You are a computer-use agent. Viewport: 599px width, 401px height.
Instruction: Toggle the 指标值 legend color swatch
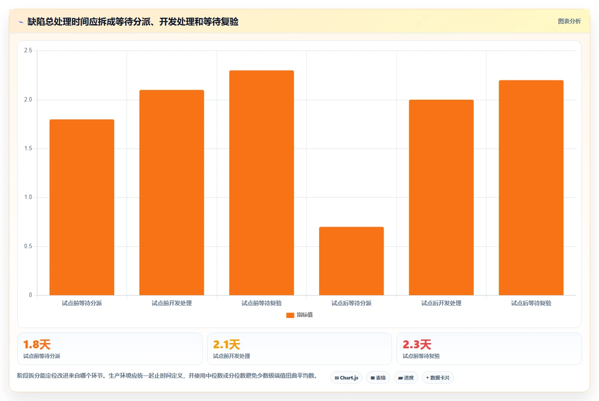click(x=290, y=315)
